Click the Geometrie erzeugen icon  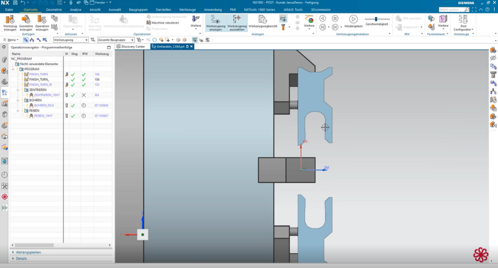26,22
